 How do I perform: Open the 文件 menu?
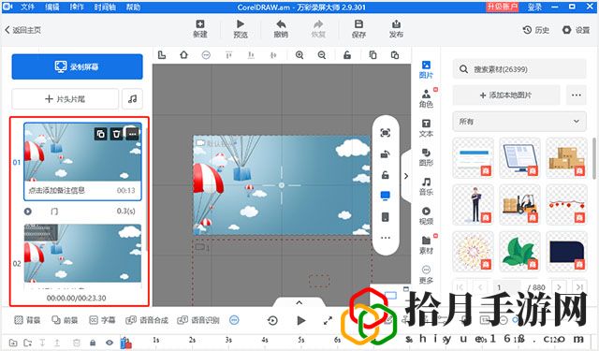(x=27, y=7)
